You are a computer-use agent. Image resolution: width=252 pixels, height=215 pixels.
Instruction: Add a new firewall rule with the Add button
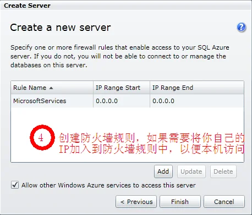point(163,171)
